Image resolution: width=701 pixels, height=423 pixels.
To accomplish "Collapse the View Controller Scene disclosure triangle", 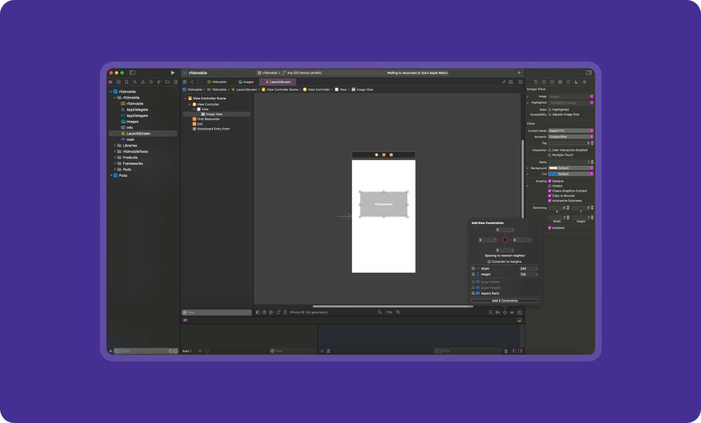I will (x=185, y=98).
